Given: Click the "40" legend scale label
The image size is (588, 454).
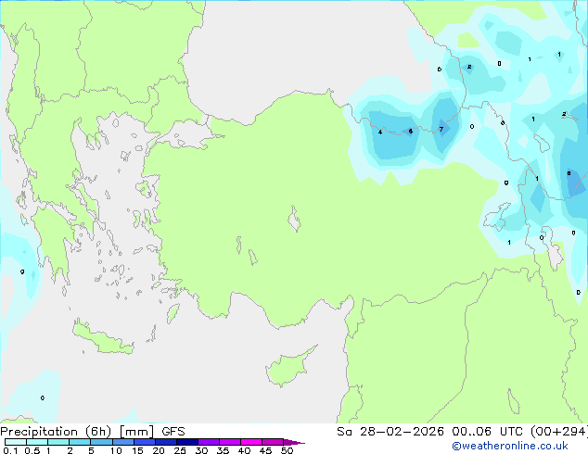Looking at the screenshot, I should coord(244,450).
